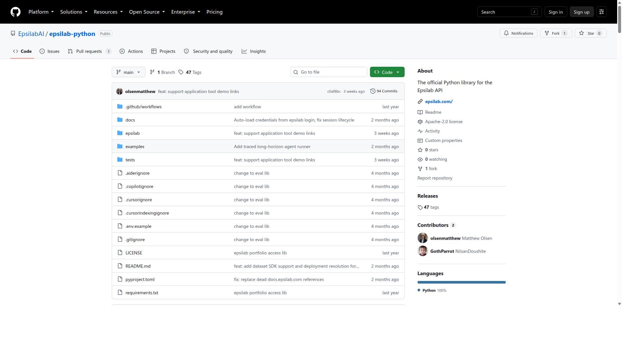Switch to the Actions tab
The image size is (622, 350).
(x=131, y=52)
